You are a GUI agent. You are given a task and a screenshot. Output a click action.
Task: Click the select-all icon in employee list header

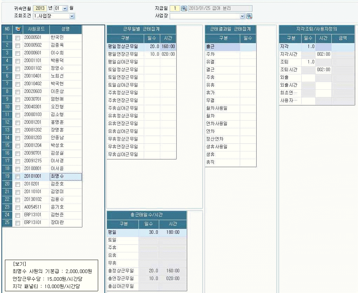click(x=18, y=29)
